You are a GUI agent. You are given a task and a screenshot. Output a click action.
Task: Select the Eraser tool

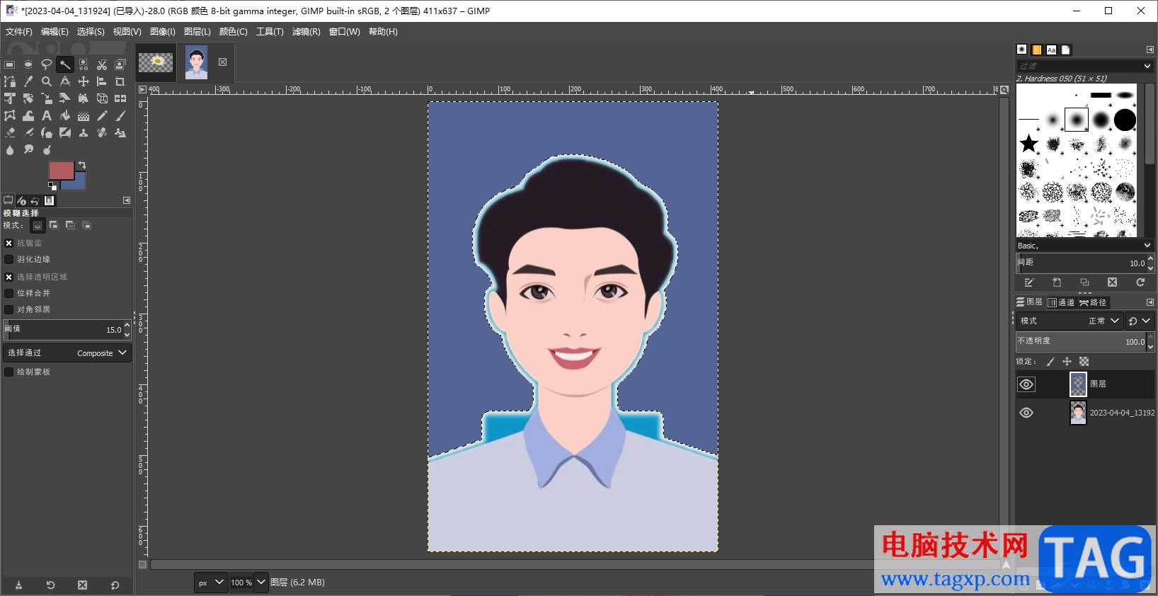[x=10, y=132]
